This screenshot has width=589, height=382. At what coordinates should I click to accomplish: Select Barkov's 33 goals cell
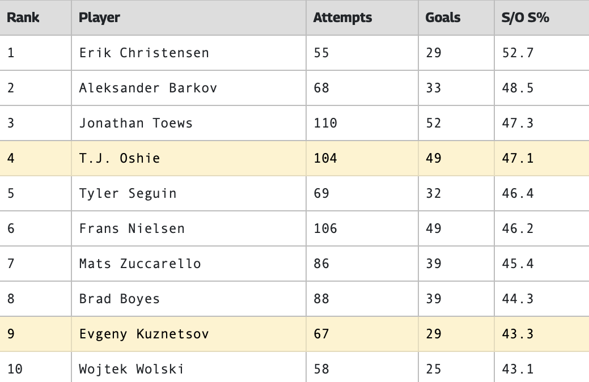tap(433, 88)
